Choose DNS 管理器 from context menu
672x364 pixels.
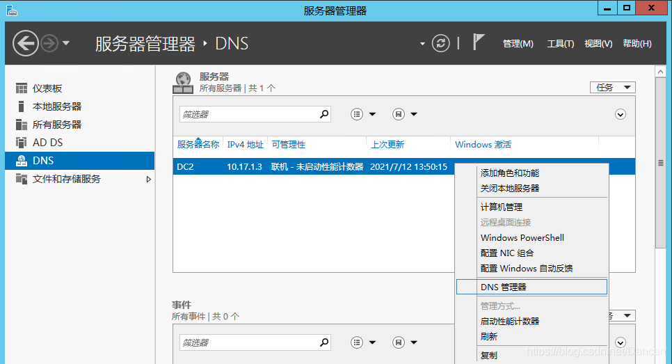click(x=503, y=287)
